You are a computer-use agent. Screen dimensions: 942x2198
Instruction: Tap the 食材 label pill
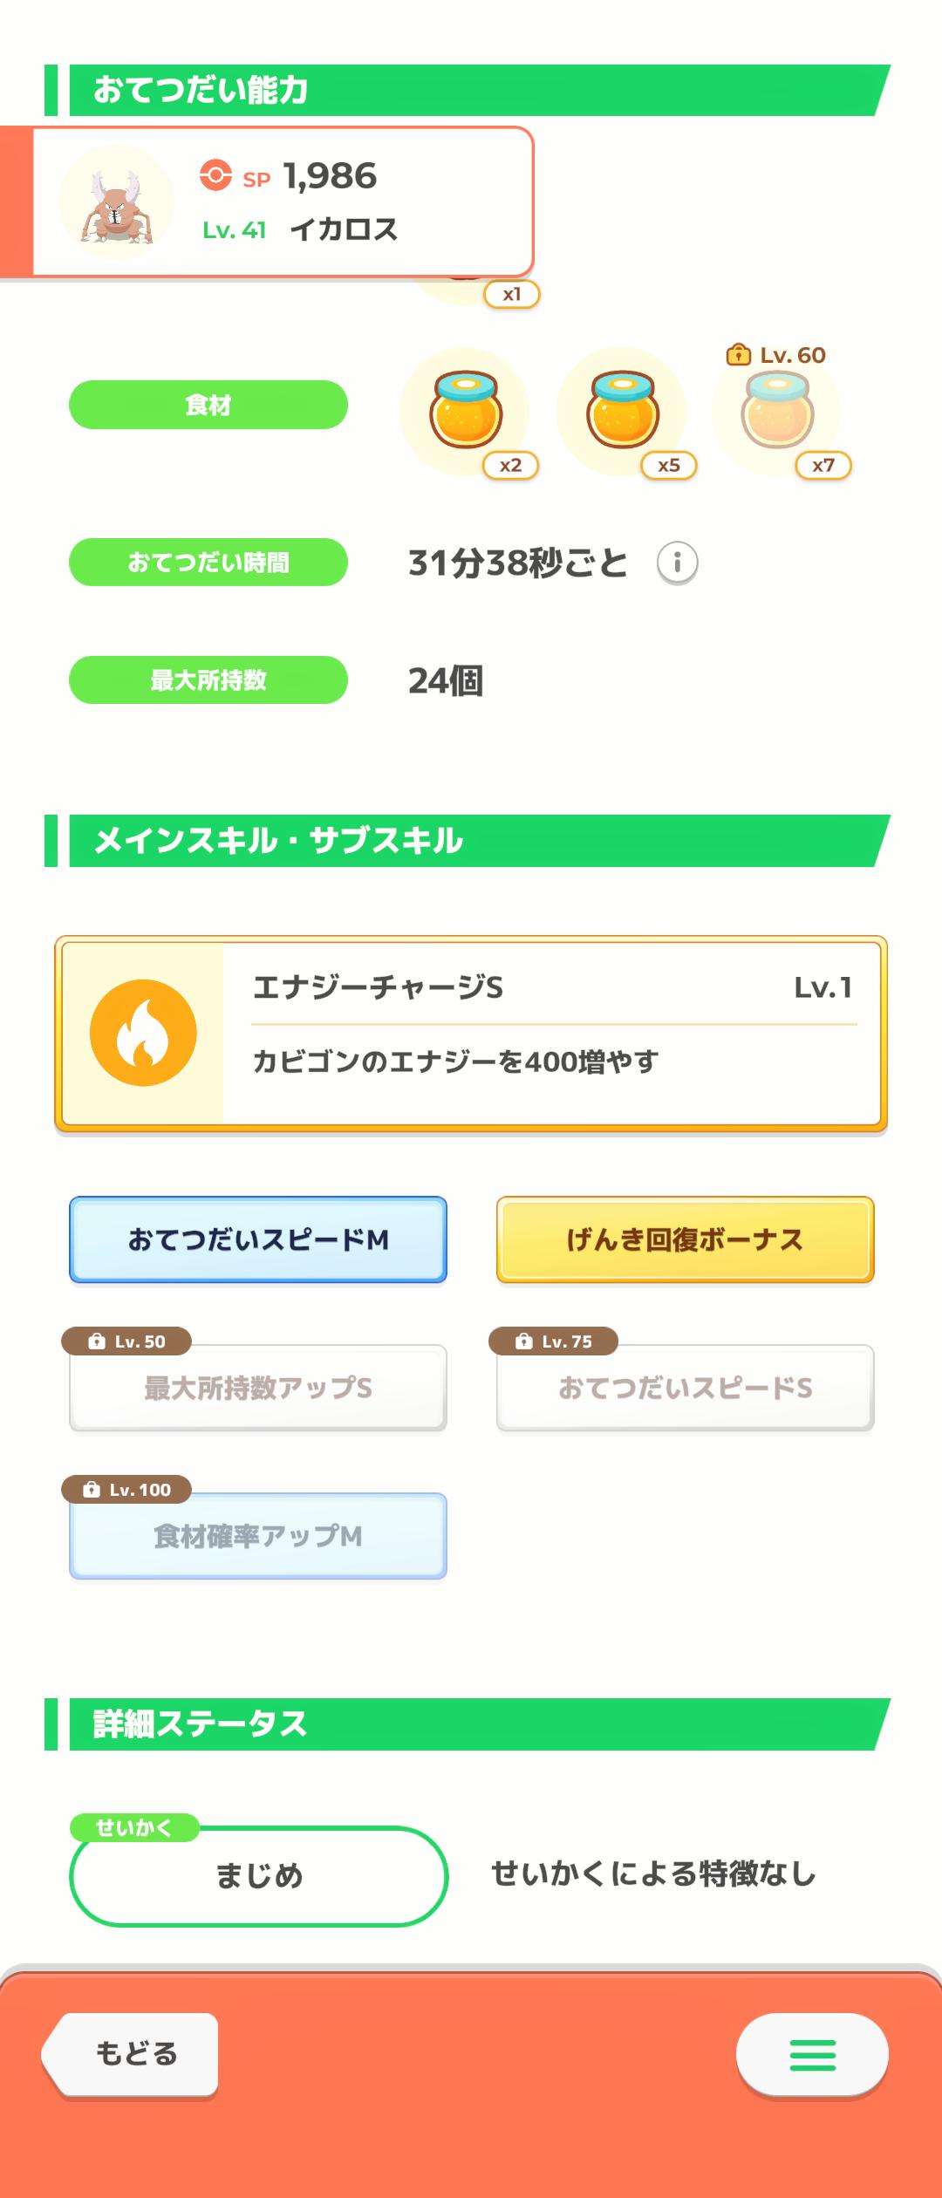coord(208,405)
